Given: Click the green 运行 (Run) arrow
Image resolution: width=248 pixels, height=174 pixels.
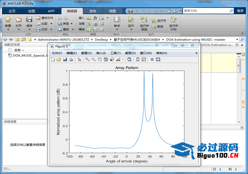Looking at the screenshot, I should 131,19.
